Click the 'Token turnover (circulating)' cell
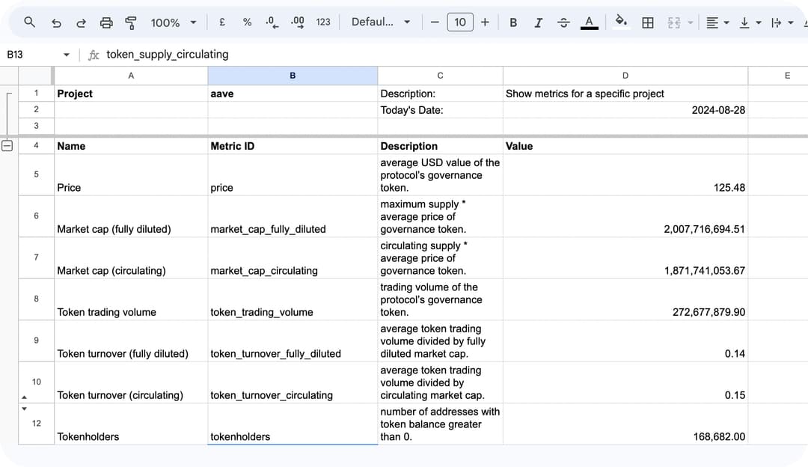This screenshot has height=467, width=808. [x=131, y=382]
